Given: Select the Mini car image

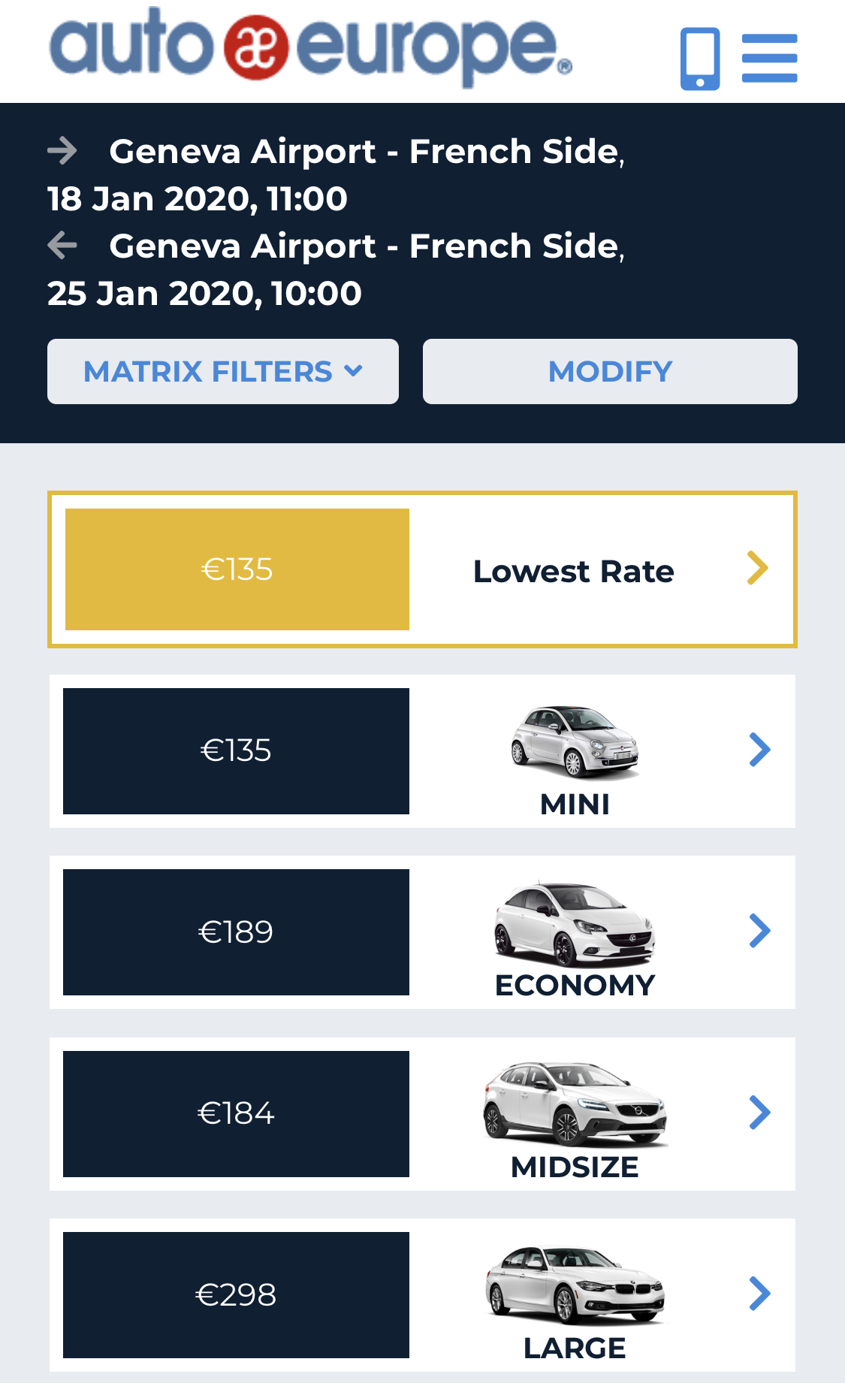Looking at the screenshot, I should [575, 742].
